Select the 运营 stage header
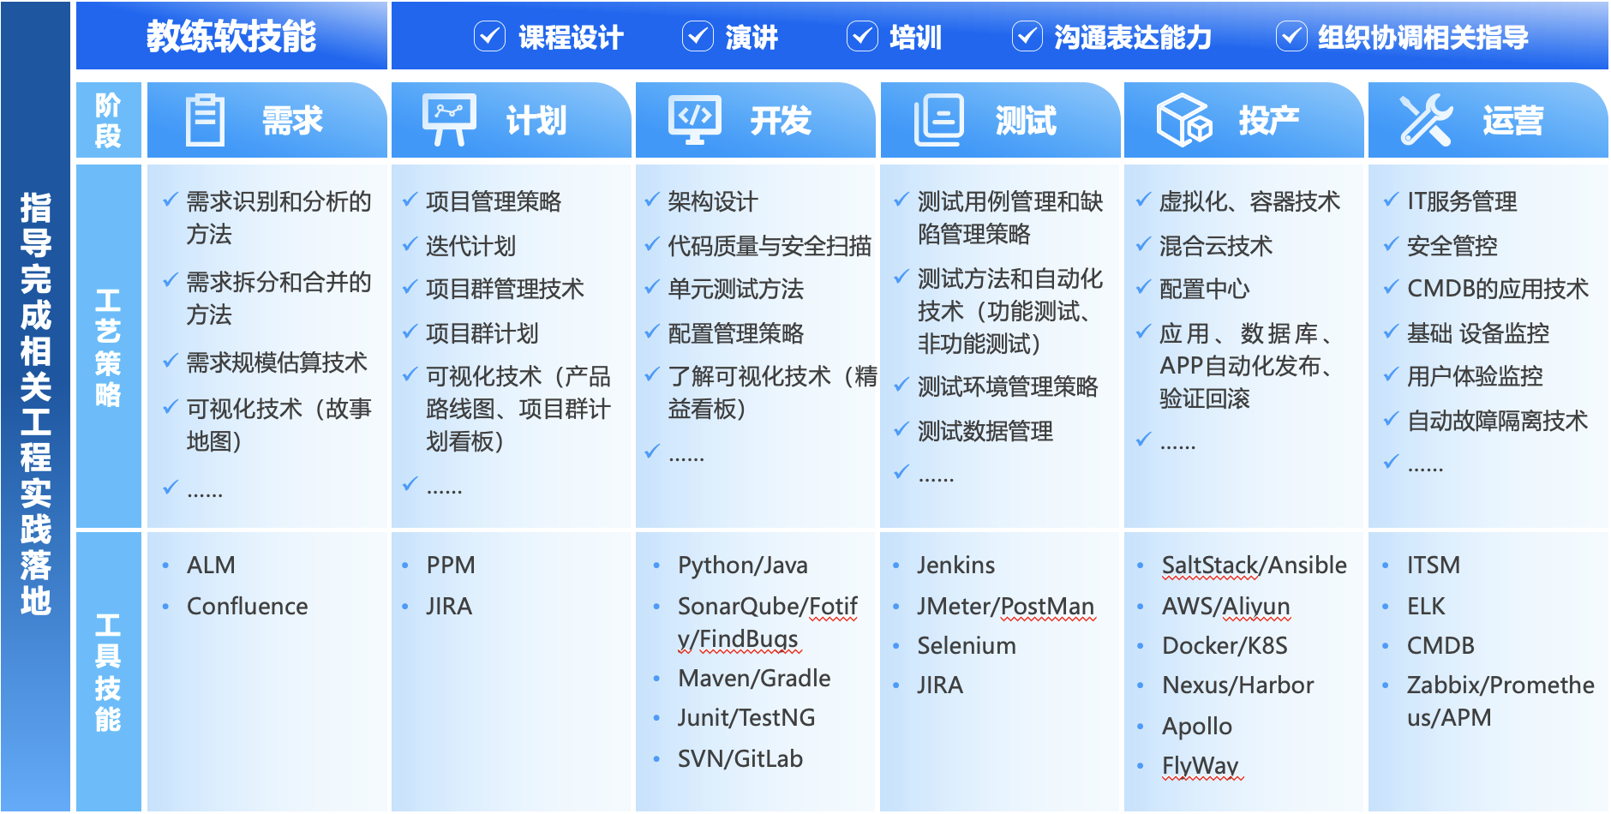This screenshot has height=814, width=1611. [1488, 120]
